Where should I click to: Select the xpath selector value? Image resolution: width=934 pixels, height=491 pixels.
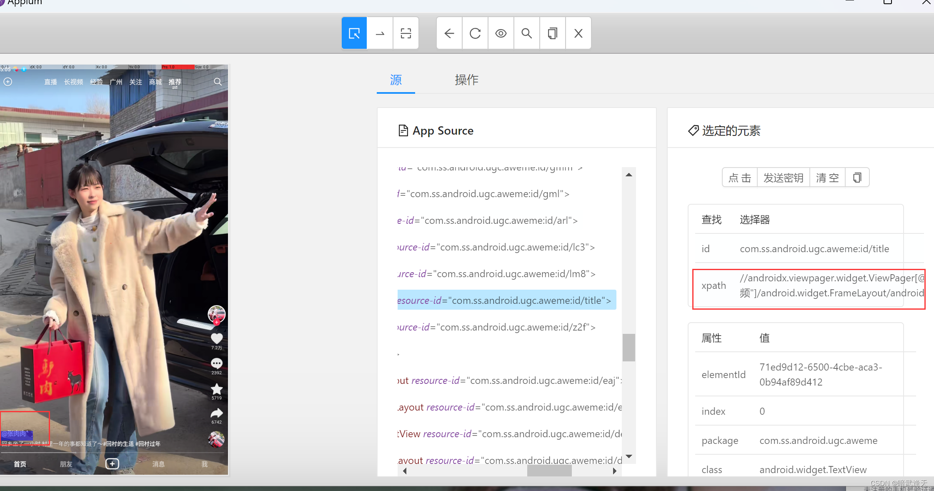[x=831, y=286]
